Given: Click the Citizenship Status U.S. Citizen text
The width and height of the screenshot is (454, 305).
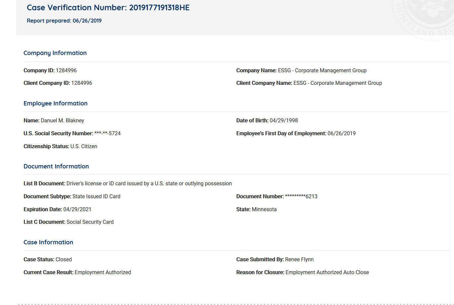Looking at the screenshot, I should point(84,147).
